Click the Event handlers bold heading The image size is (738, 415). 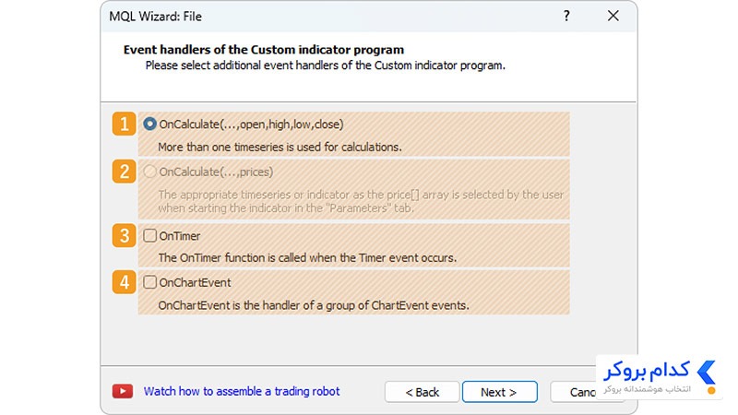pyautogui.click(x=264, y=50)
